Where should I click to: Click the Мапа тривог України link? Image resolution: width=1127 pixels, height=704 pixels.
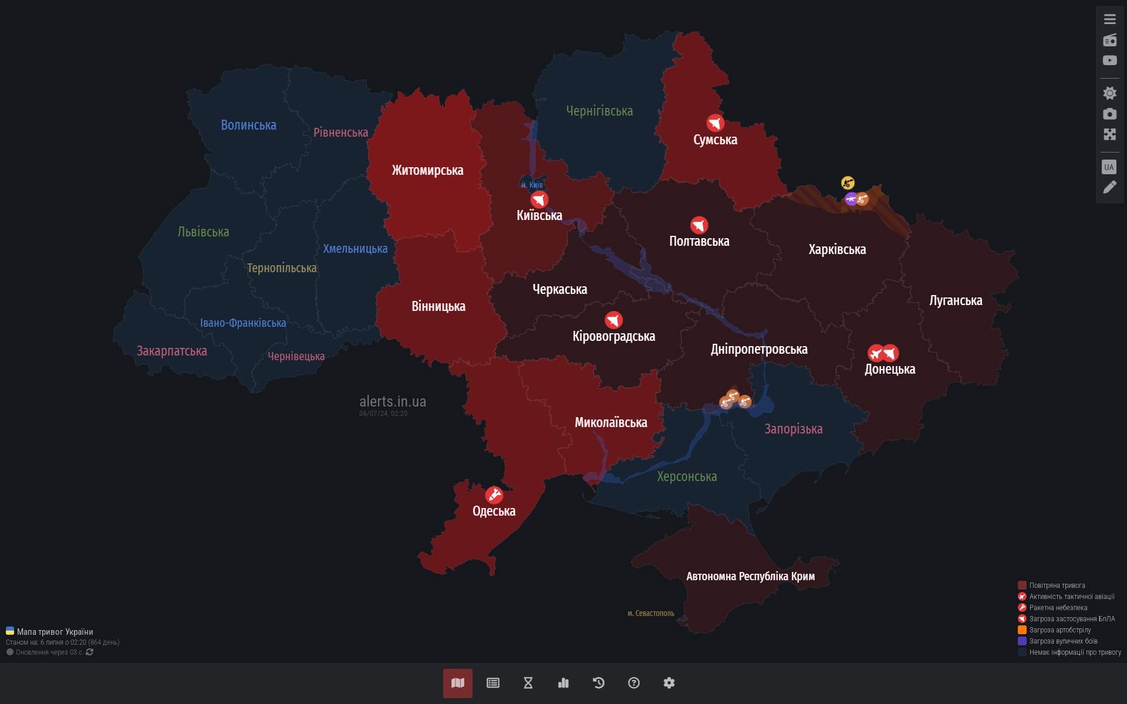coord(55,632)
